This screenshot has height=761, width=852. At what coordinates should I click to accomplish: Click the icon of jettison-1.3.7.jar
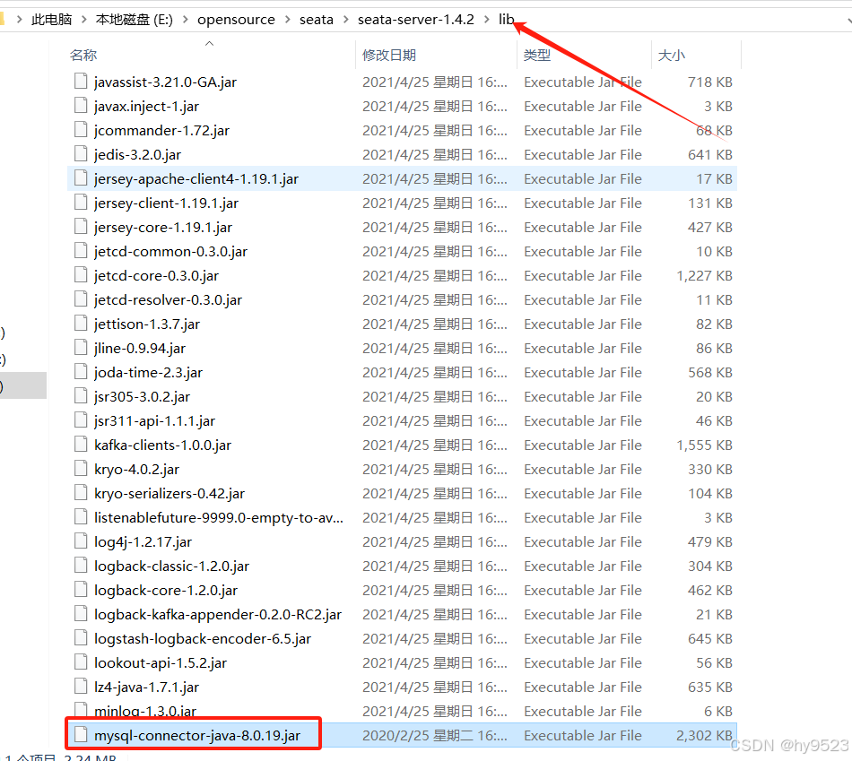tap(81, 324)
